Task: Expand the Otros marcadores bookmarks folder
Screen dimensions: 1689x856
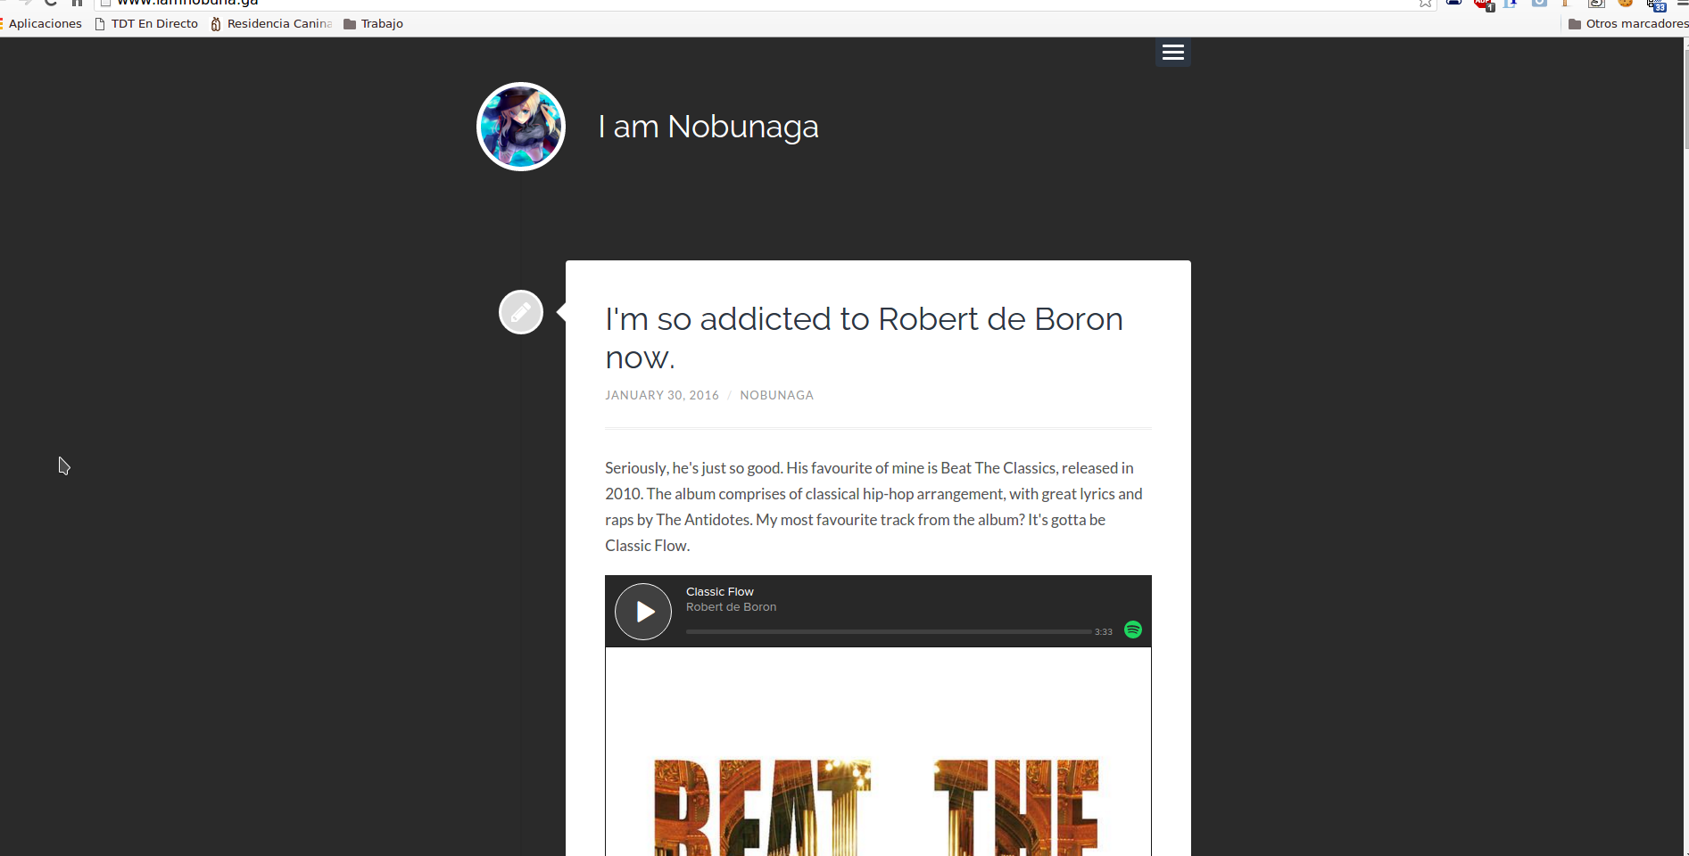Action: coord(1628,23)
